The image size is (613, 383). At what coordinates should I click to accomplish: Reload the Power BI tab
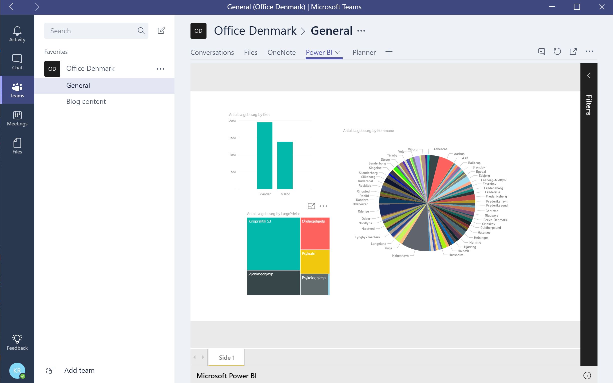pyautogui.click(x=557, y=52)
